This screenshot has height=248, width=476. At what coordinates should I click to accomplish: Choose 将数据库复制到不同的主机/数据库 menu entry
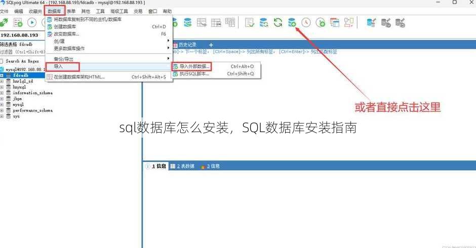[x=109, y=19]
